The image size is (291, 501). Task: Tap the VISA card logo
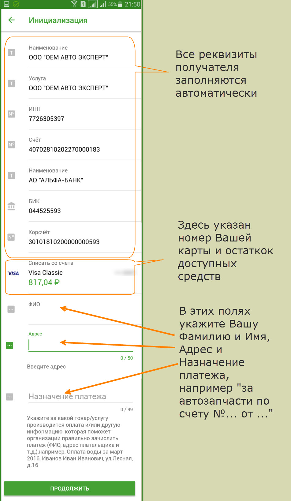pyautogui.click(x=13, y=273)
